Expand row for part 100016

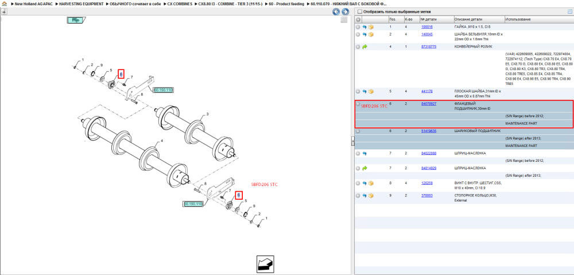pos(358,27)
